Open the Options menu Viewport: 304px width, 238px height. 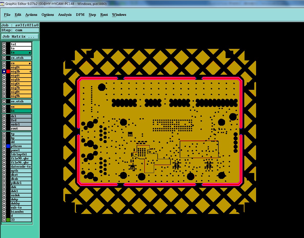tap(48, 15)
